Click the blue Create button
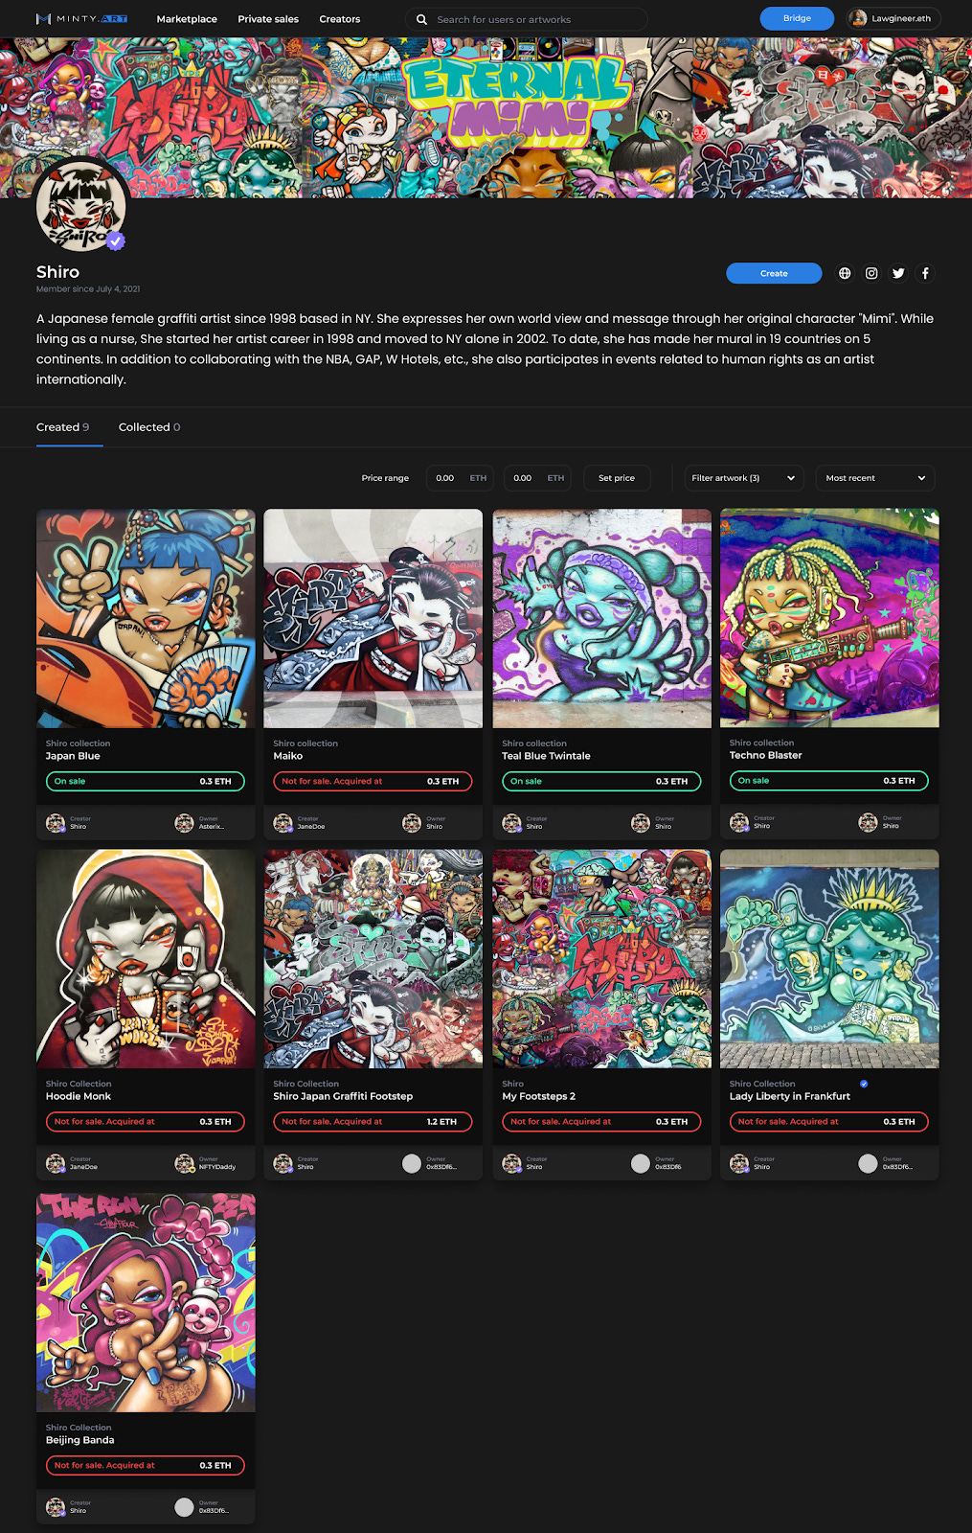This screenshot has height=1533, width=972. tap(774, 273)
